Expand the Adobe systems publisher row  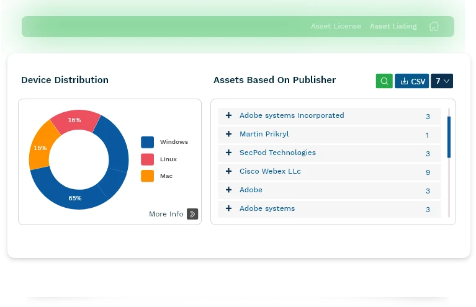(x=228, y=208)
